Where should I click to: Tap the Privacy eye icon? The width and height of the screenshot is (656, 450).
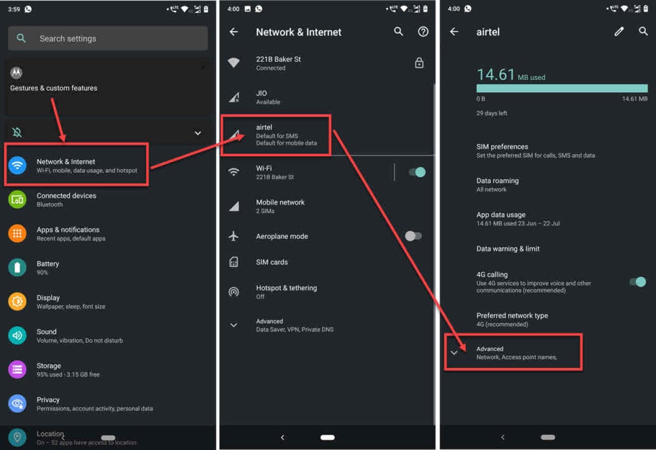[x=17, y=403]
